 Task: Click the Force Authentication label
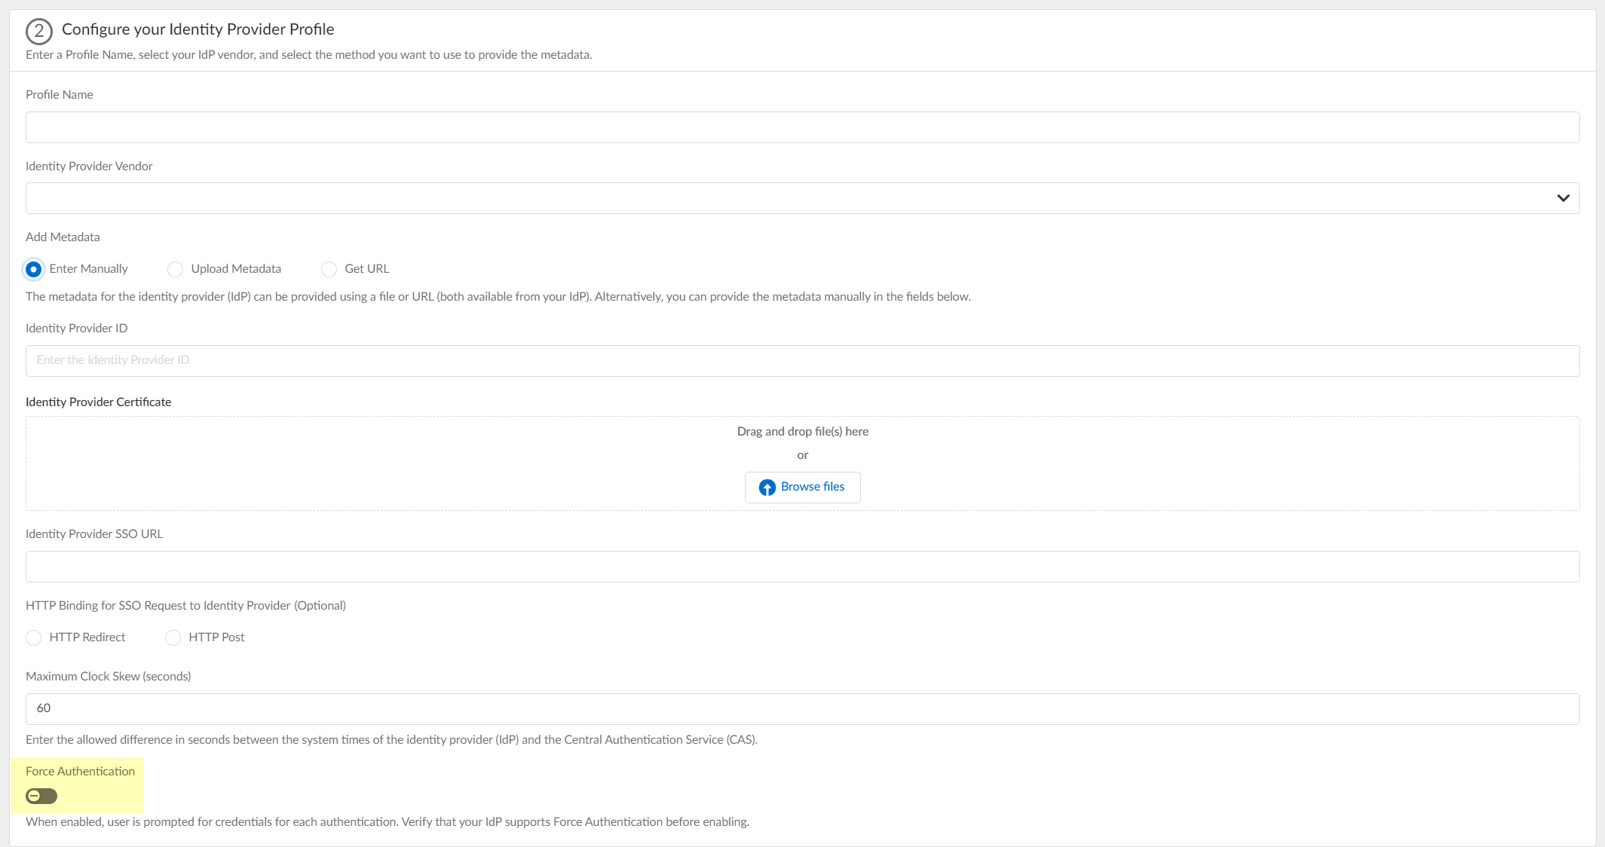[80, 771]
